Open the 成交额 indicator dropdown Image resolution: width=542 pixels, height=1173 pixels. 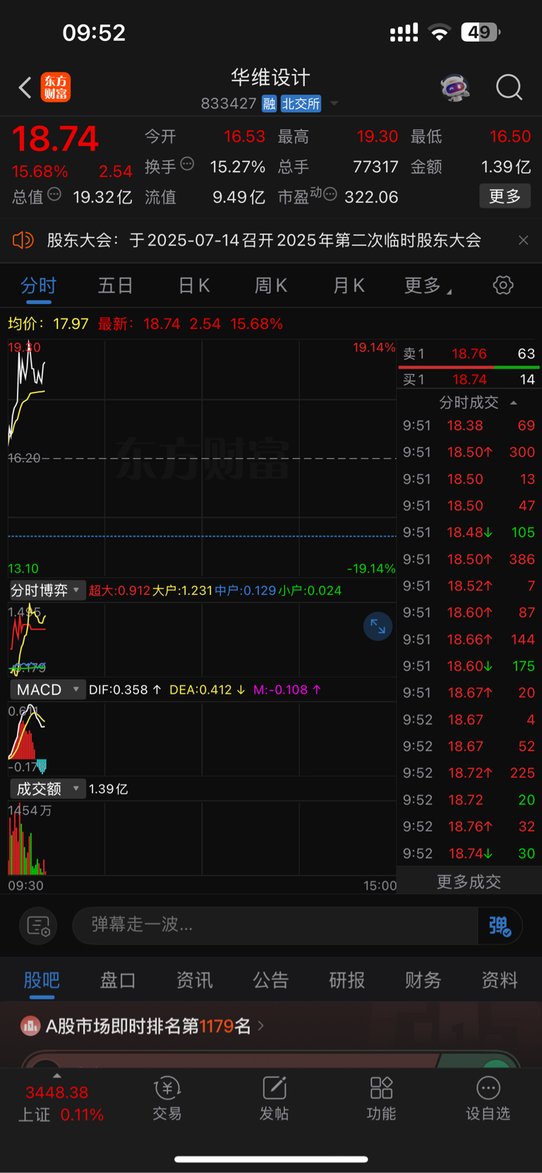click(47, 788)
